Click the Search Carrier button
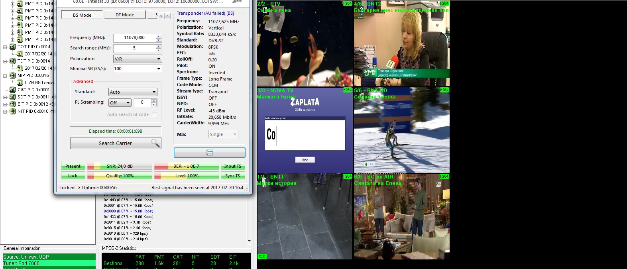 116,143
